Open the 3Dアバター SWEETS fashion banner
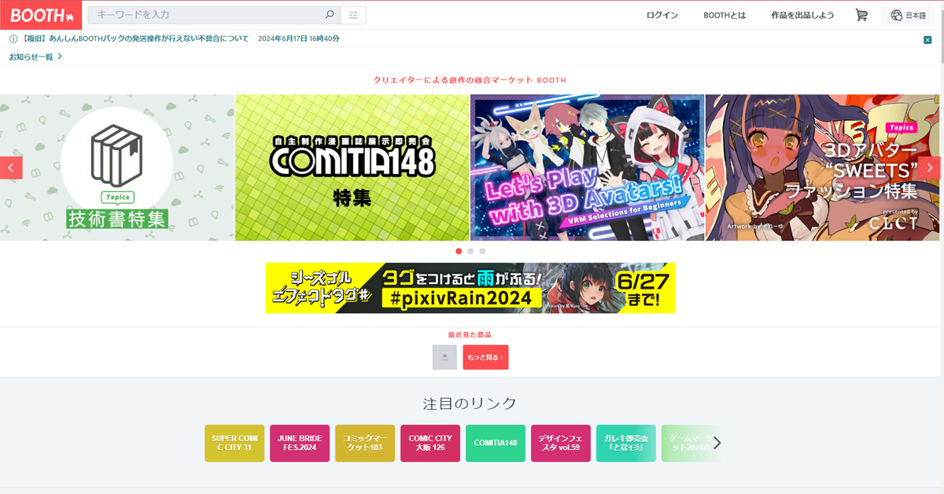This screenshot has height=494, width=944. click(x=823, y=168)
